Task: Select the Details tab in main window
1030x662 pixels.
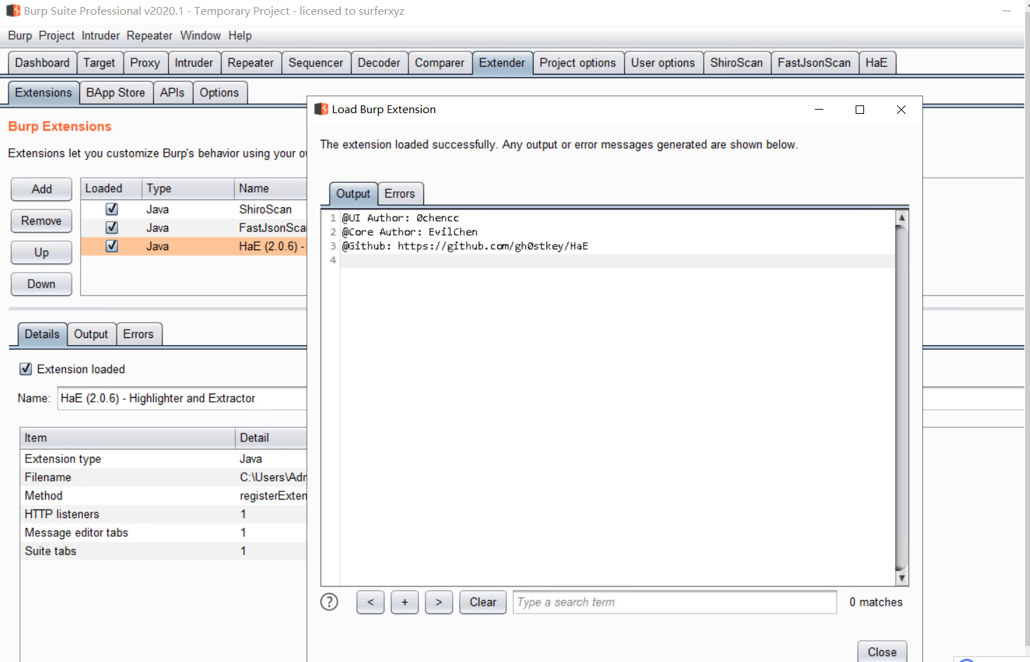Action: 42,335
